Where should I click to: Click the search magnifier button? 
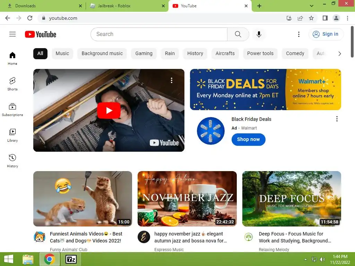[238, 34]
